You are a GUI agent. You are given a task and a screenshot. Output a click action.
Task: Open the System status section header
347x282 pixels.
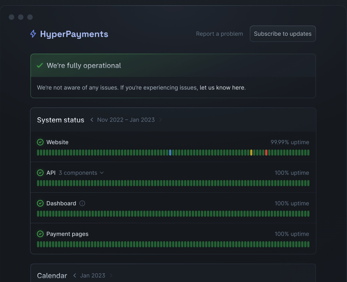60,120
